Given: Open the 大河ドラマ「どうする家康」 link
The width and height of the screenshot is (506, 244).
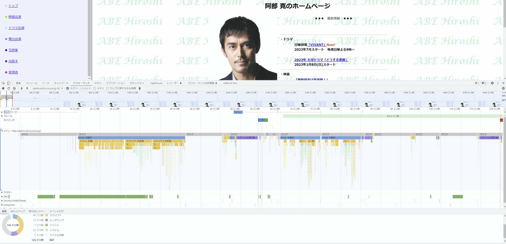Looking at the screenshot, I should (x=321, y=60).
